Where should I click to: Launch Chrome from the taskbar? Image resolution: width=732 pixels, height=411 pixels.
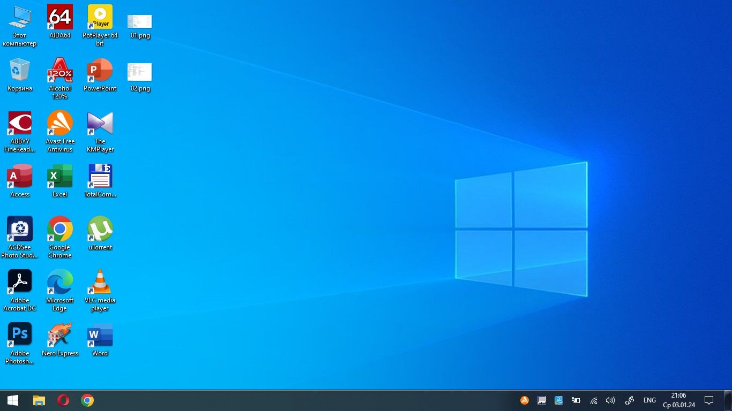pyautogui.click(x=87, y=400)
